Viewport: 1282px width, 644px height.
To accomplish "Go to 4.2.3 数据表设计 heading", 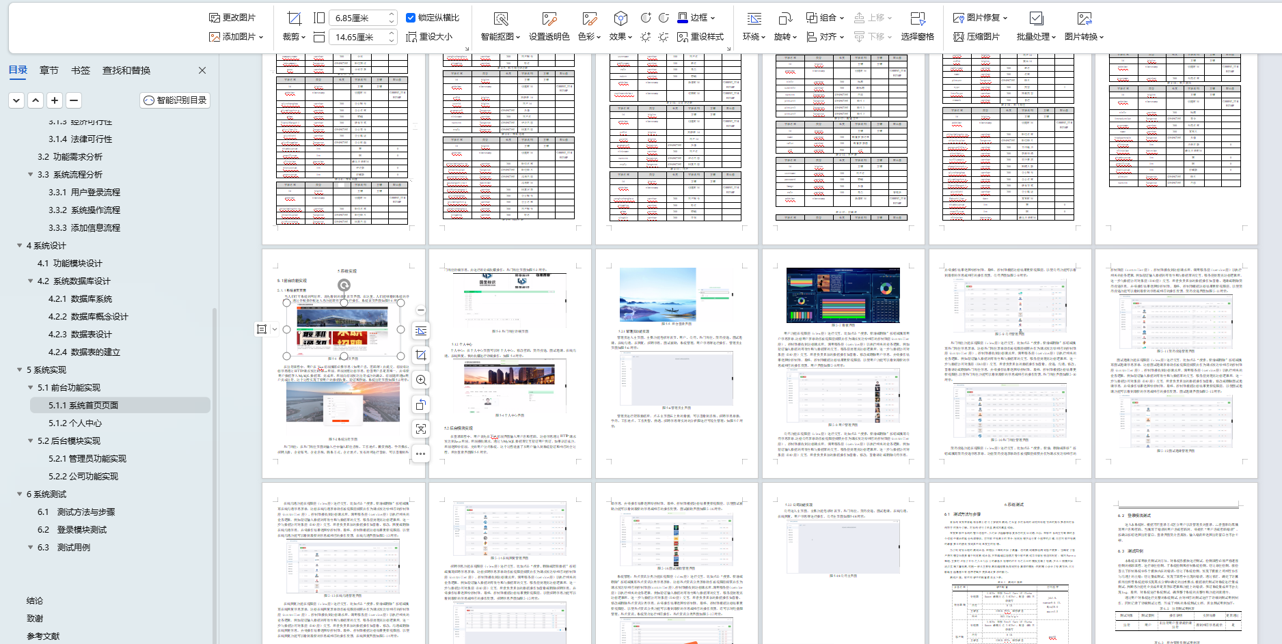I will (x=80, y=335).
